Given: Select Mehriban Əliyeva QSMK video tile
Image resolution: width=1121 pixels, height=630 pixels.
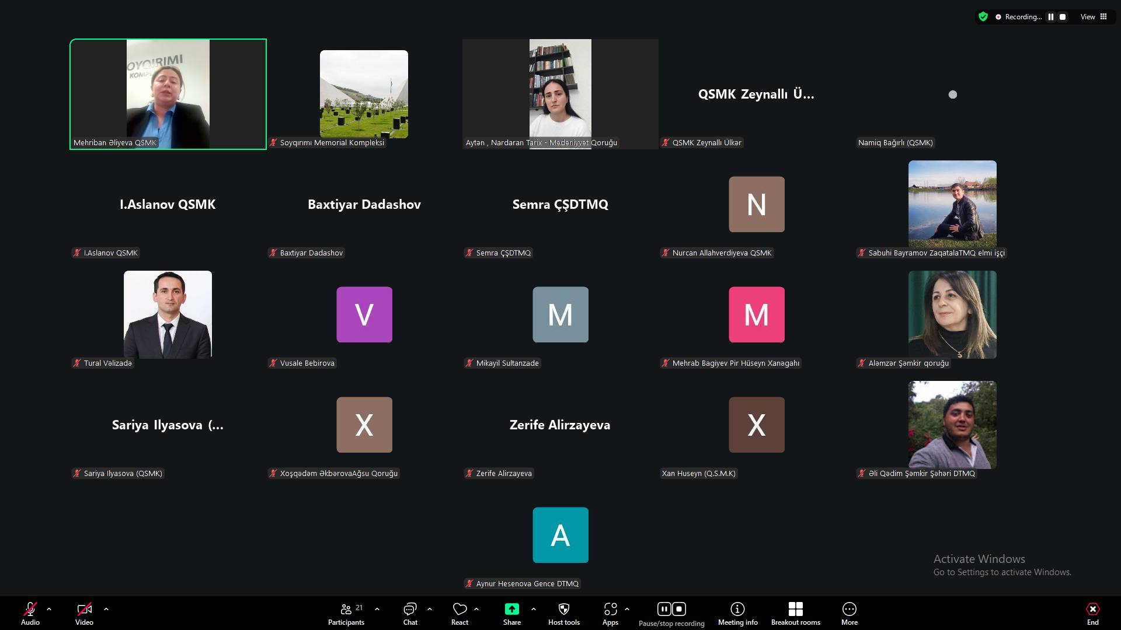Looking at the screenshot, I should coord(168,94).
